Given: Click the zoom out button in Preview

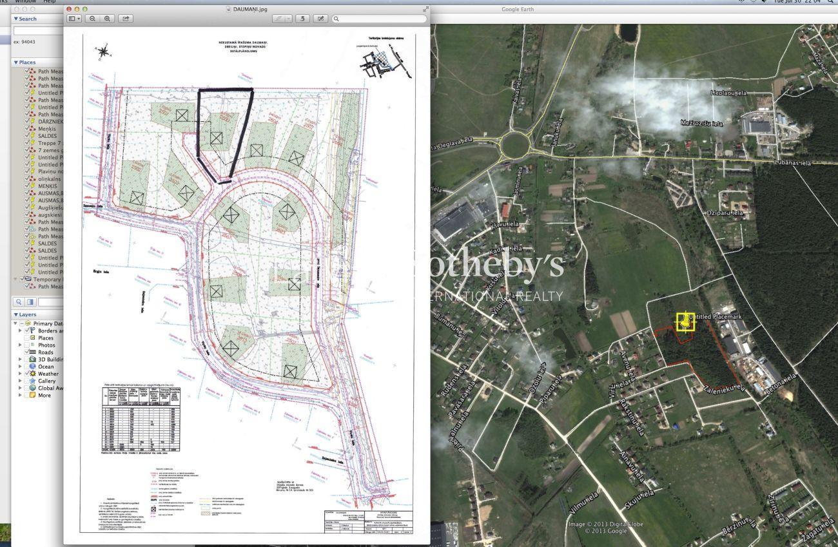Looking at the screenshot, I should 93,19.
